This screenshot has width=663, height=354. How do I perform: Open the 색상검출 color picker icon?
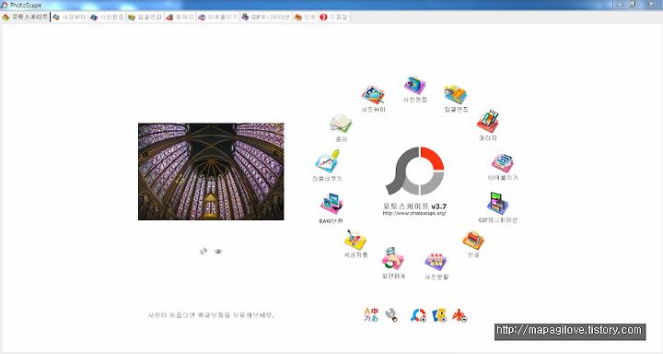pos(355,240)
